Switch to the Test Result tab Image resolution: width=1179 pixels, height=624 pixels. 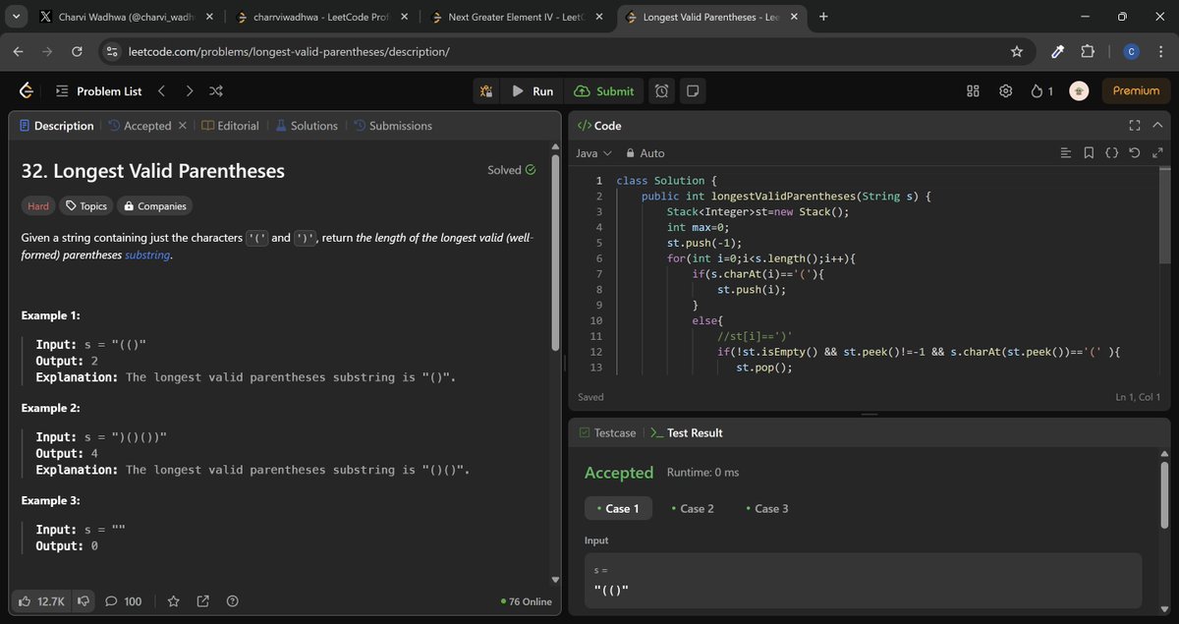[x=687, y=432]
